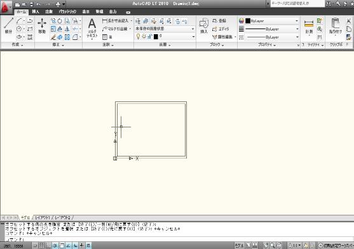Viewport: 354px width, 249px height.
Task: Open the Layer Properties manager icon
Action: click(138, 21)
